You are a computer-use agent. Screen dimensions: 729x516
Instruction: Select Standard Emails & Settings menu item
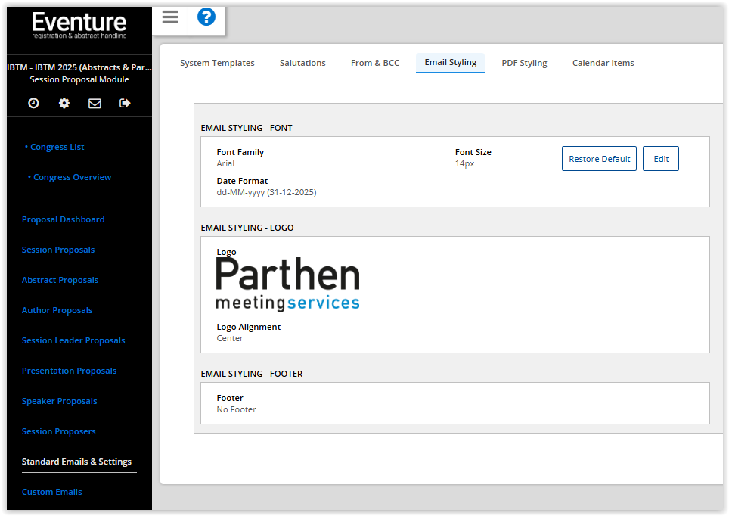click(76, 462)
